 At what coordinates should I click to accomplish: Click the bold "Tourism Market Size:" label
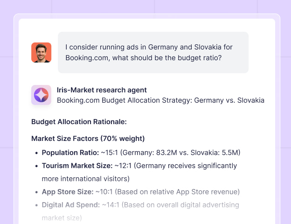point(77,166)
